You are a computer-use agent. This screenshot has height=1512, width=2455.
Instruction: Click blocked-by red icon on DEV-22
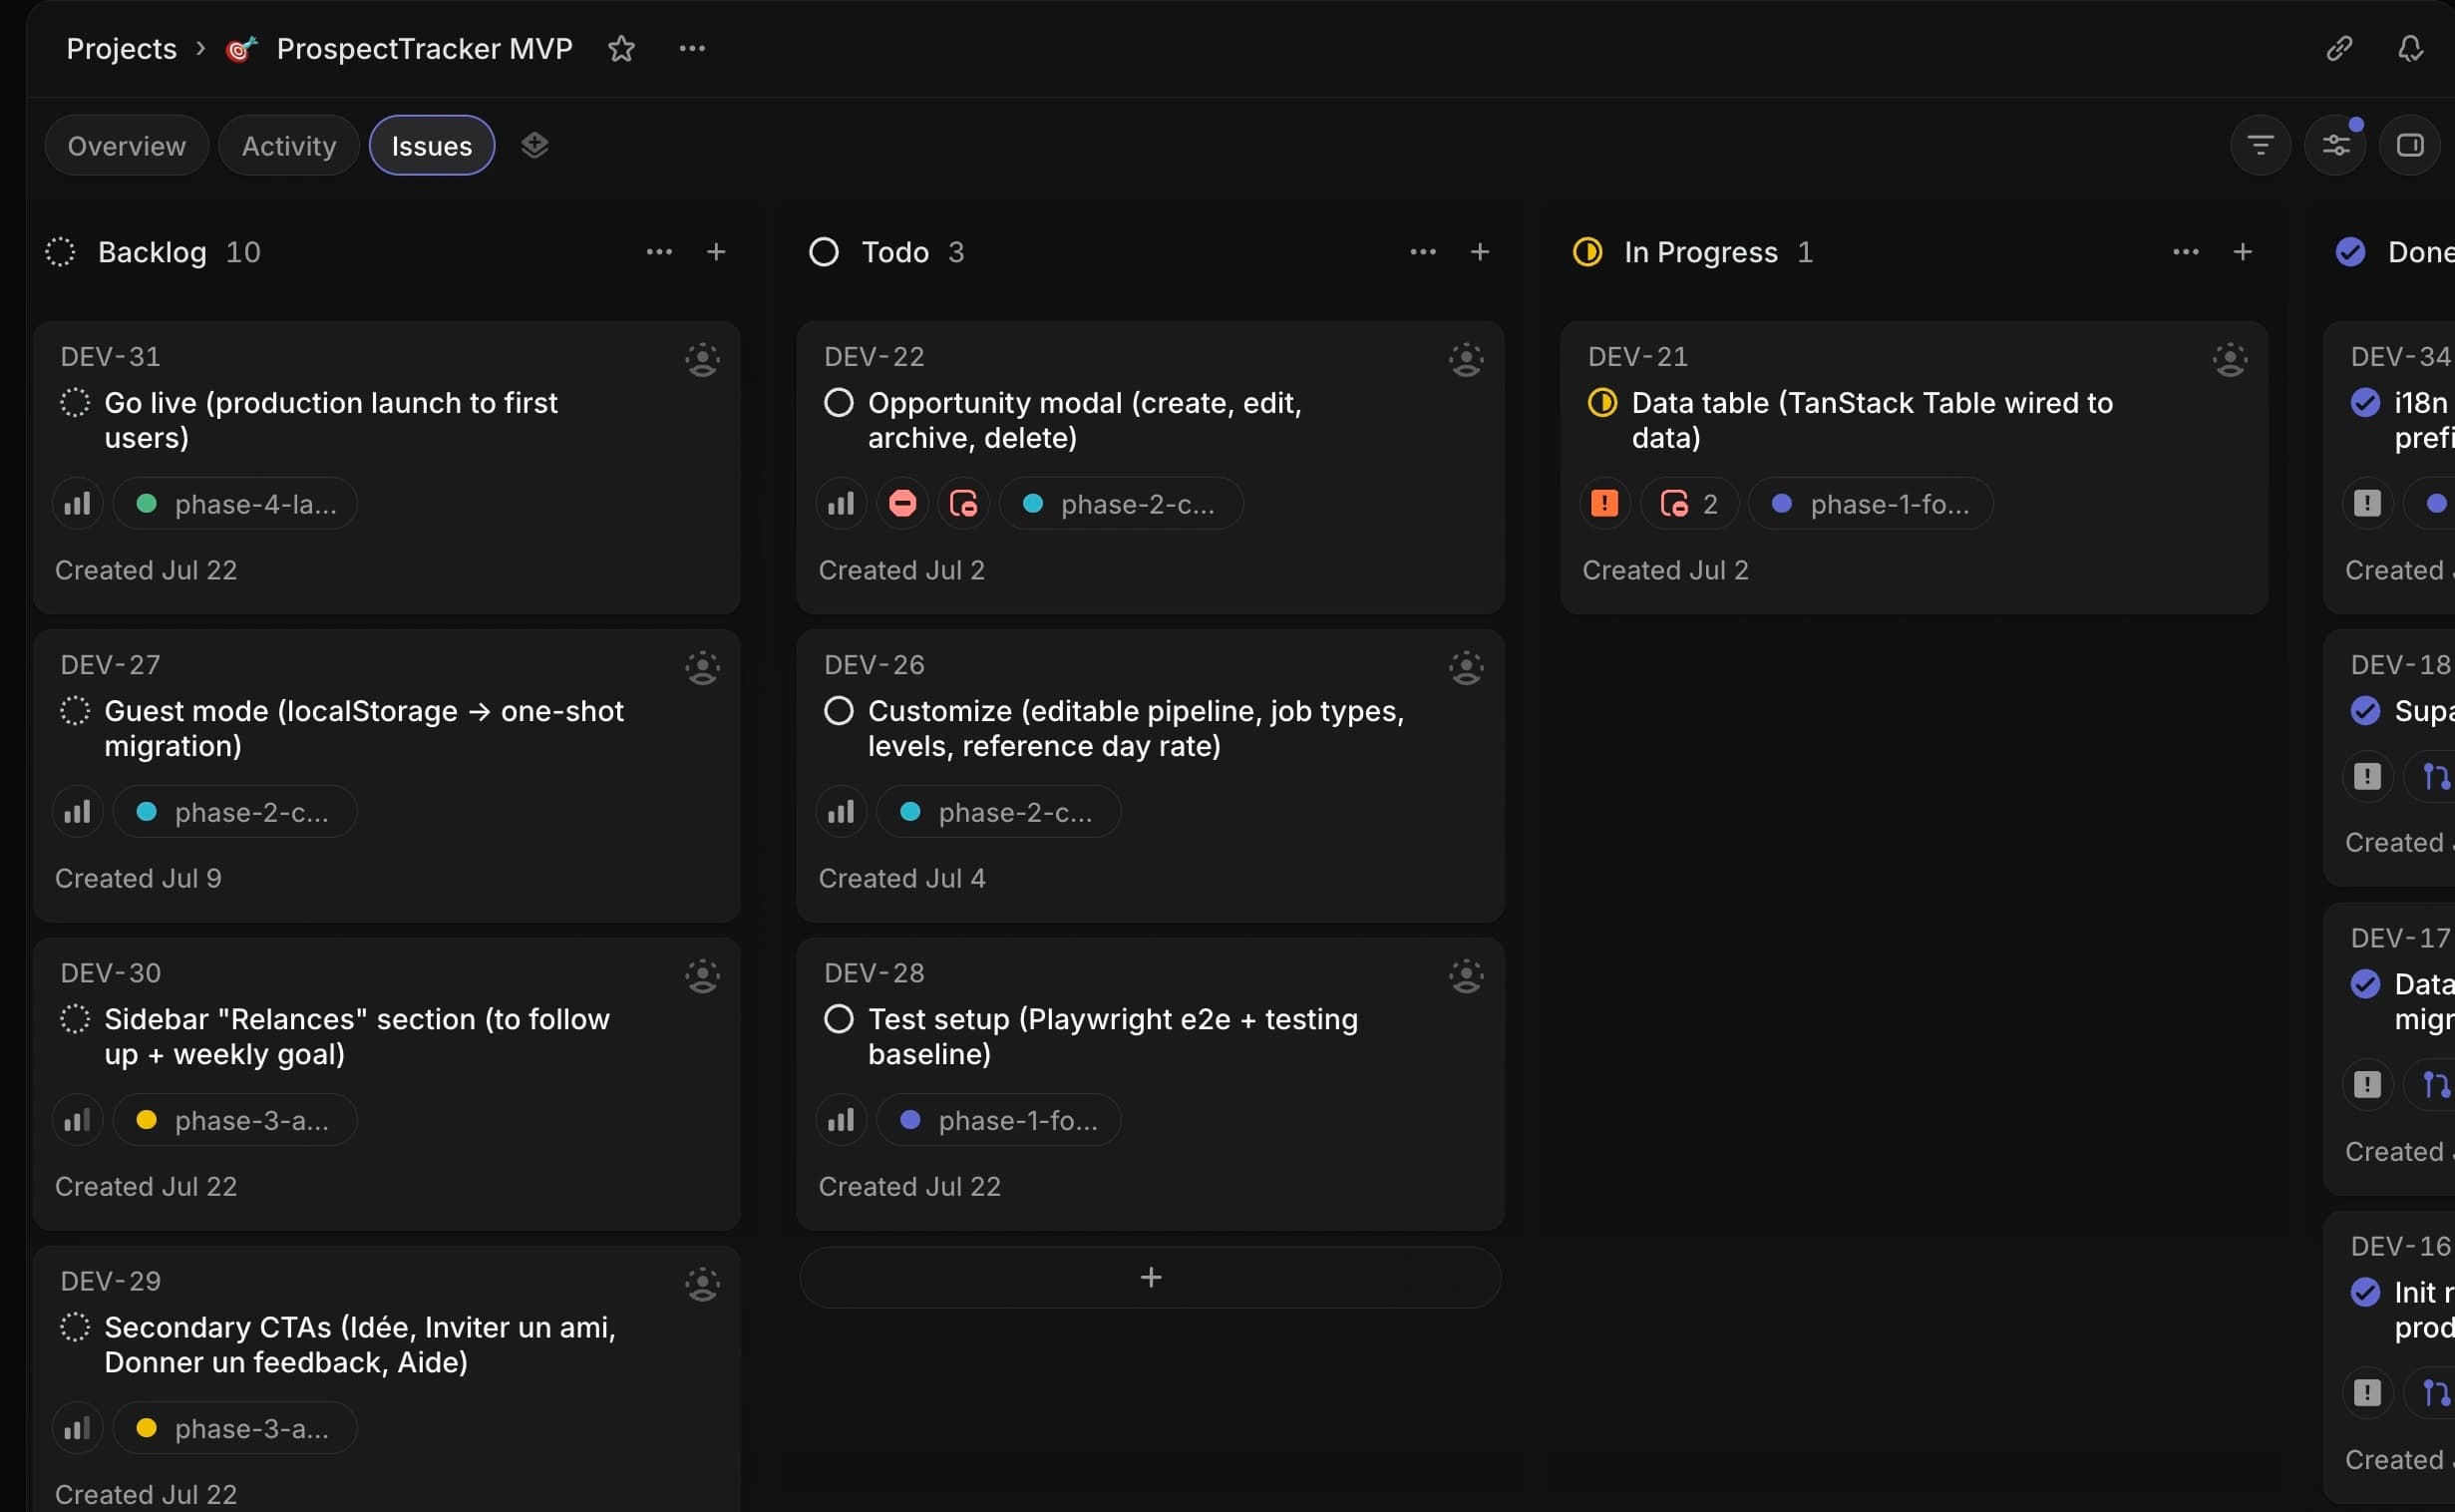pos(901,503)
